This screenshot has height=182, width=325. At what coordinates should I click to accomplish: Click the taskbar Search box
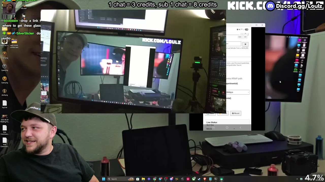(121, 179)
